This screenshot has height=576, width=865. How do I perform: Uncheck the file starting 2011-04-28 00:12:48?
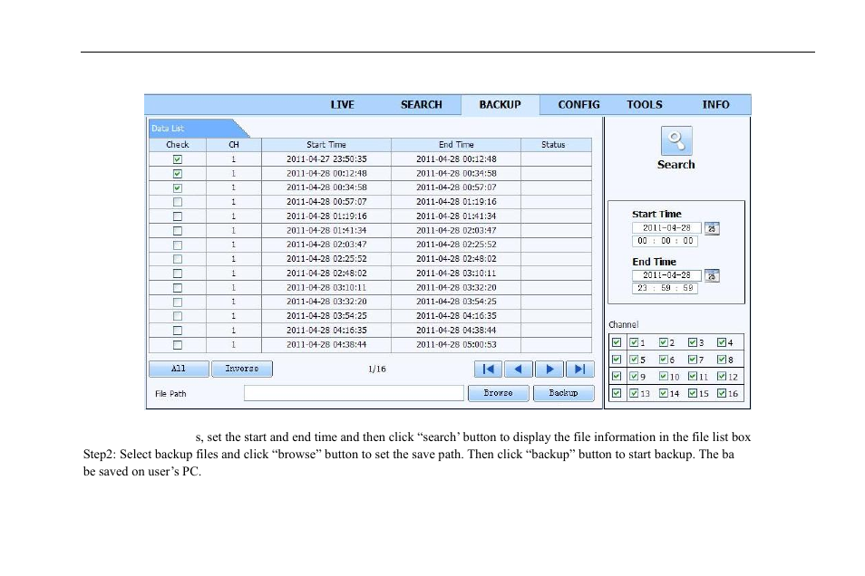tap(177, 174)
